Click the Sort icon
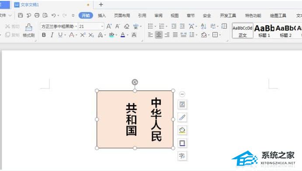The image size is (302, 171). coord(204,26)
